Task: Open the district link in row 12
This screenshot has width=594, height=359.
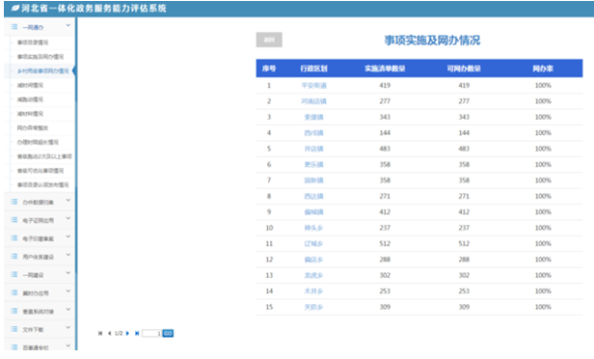Action: click(313, 260)
